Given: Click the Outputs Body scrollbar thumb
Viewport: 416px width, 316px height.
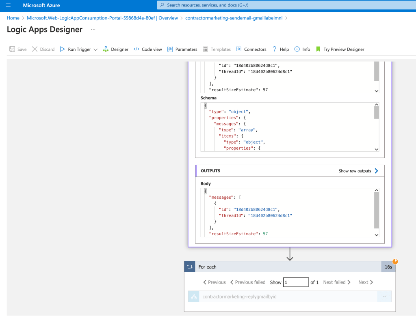Looking at the screenshot, I should 377,210.
